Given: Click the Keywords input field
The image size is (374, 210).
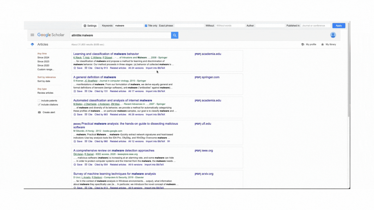Looking at the screenshot, I should [x=129, y=26].
